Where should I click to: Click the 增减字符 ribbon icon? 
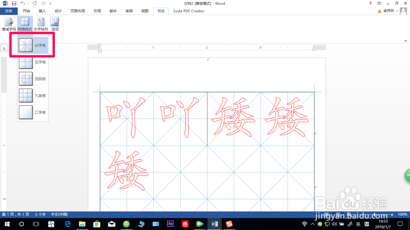click(9, 24)
